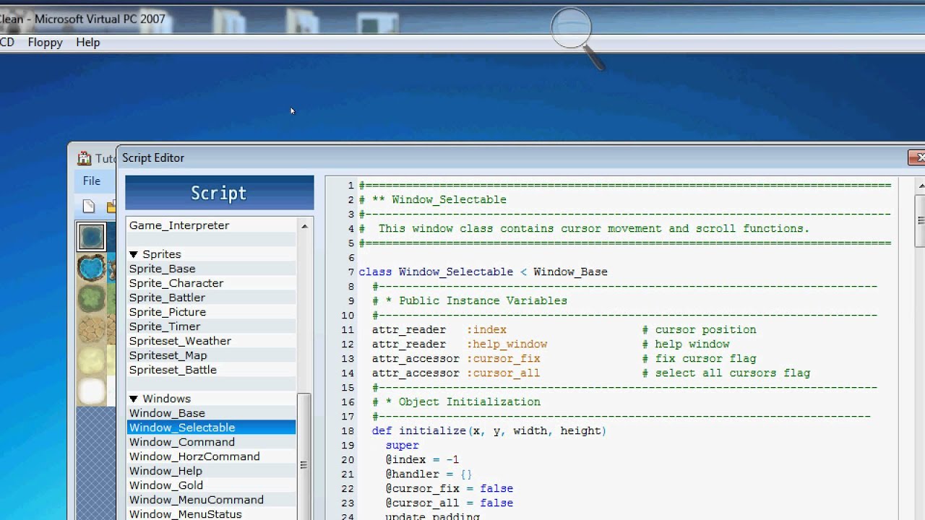Open the Virtual PC Help menu
Screen dimensions: 925x520
pyautogui.click(x=88, y=42)
